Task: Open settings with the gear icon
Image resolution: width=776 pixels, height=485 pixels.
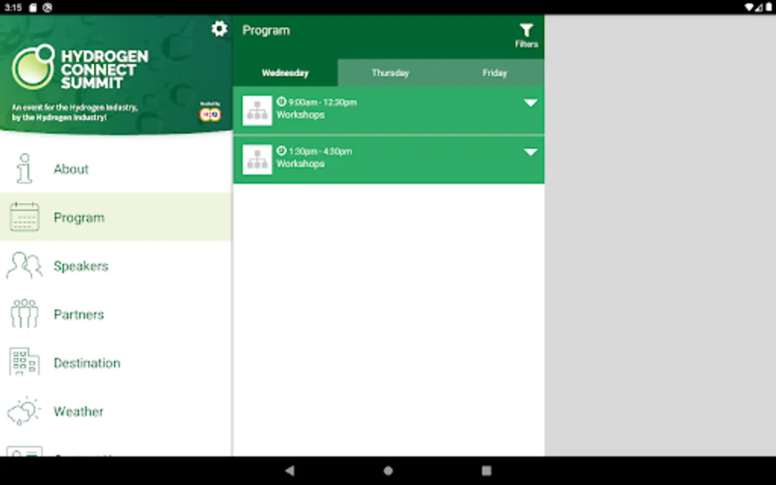Action: coord(219,29)
